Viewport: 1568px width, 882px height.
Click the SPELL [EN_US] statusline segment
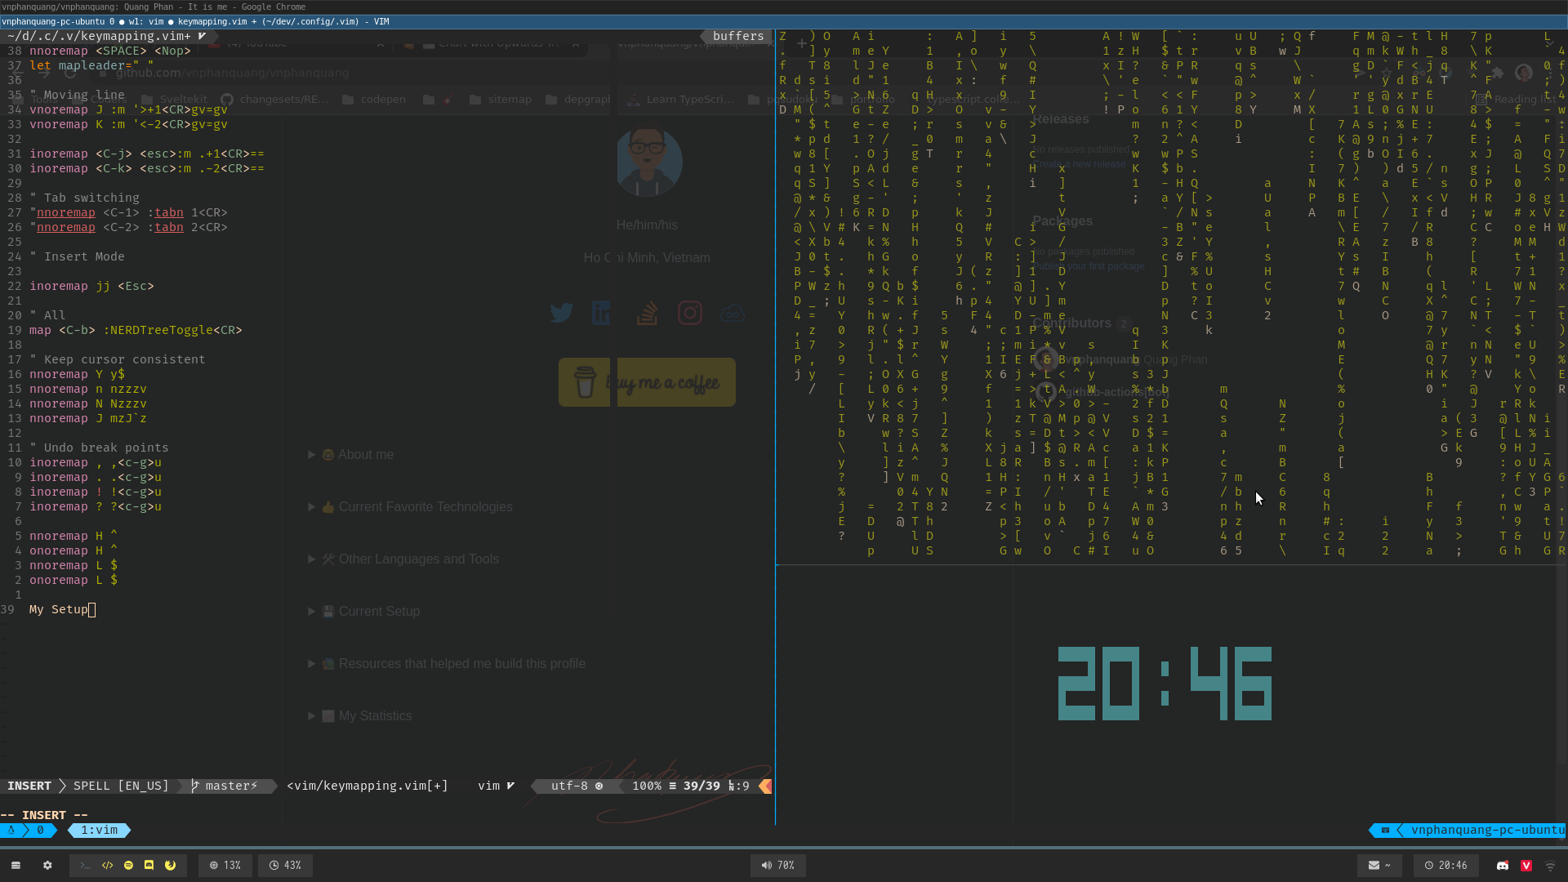click(x=121, y=786)
